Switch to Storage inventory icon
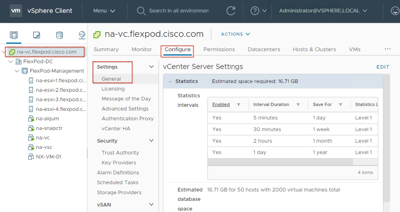 (x=60, y=35)
